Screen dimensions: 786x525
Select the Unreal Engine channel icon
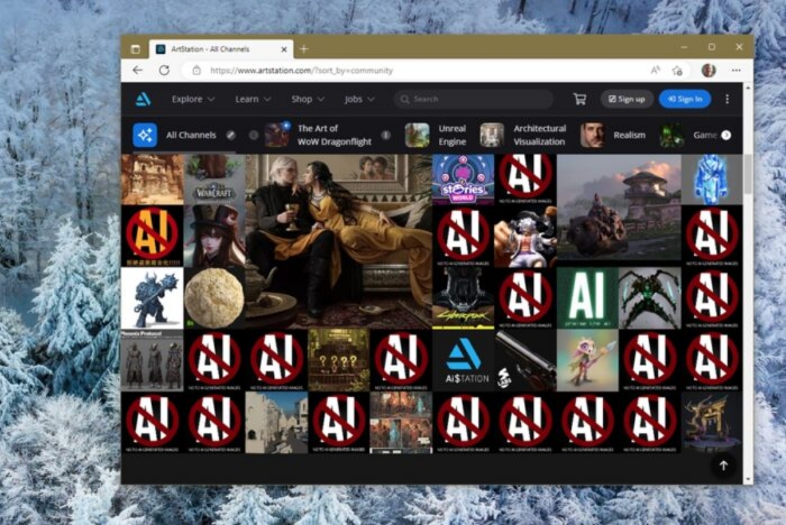[417, 135]
